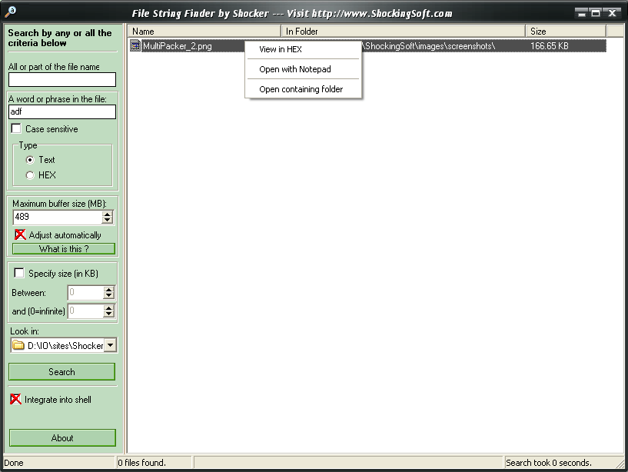Click the Done status bar entry
The height and width of the screenshot is (472, 628).
pos(14,463)
